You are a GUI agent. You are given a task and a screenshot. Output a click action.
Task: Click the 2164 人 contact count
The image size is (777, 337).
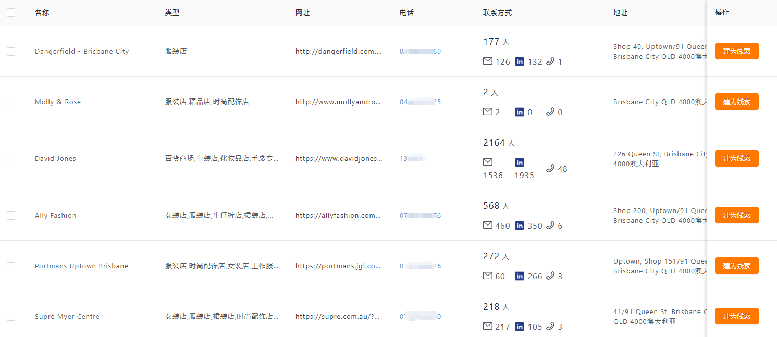coord(499,143)
